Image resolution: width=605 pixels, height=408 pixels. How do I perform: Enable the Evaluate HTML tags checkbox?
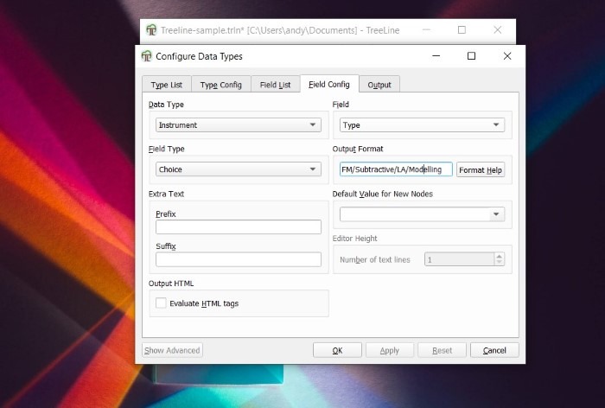coord(161,303)
